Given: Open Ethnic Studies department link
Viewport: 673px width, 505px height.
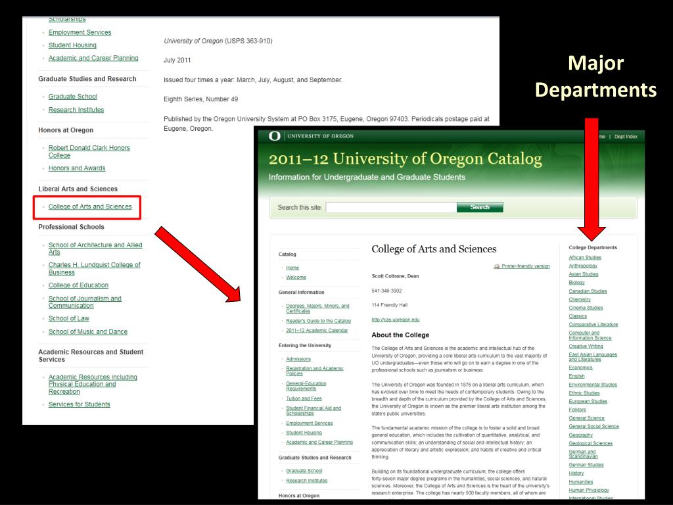Looking at the screenshot, I should point(584,393).
